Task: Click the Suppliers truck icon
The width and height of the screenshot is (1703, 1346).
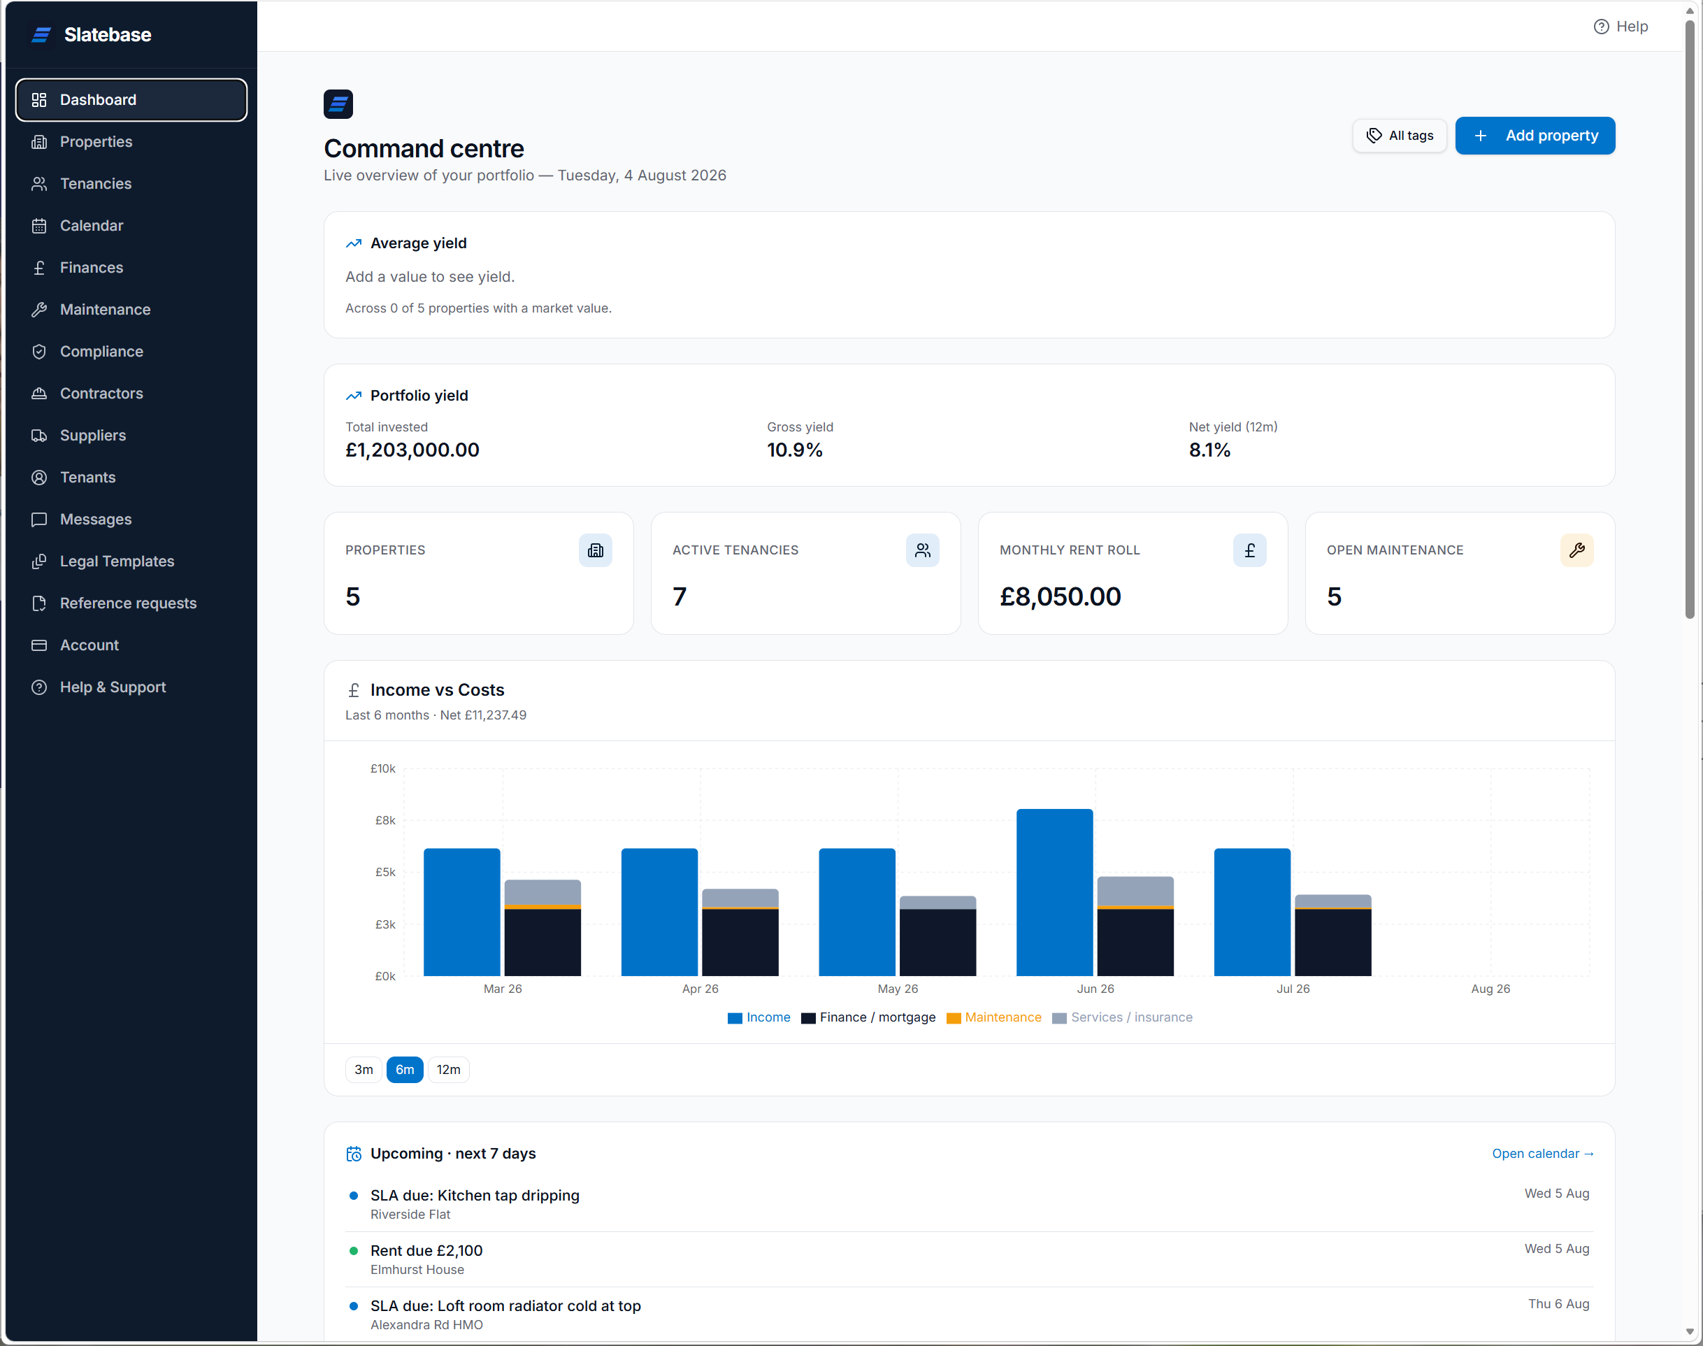Action: pyautogui.click(x=38, y=436)
